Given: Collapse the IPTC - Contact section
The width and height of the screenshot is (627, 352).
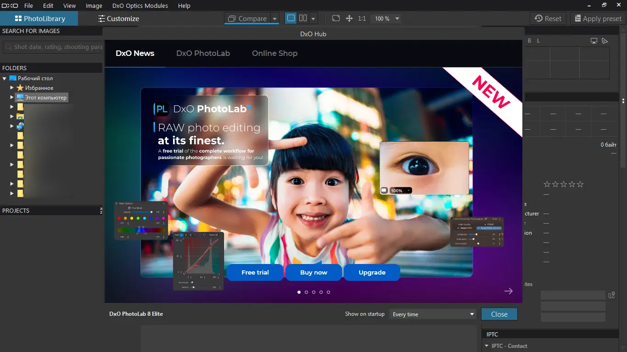Looking at the screenshot, I should [x=487, y=346].
